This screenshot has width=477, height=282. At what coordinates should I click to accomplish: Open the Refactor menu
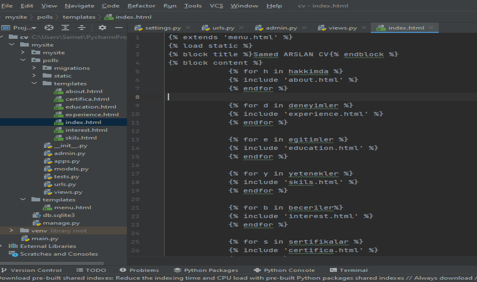(x=141, y=6)
